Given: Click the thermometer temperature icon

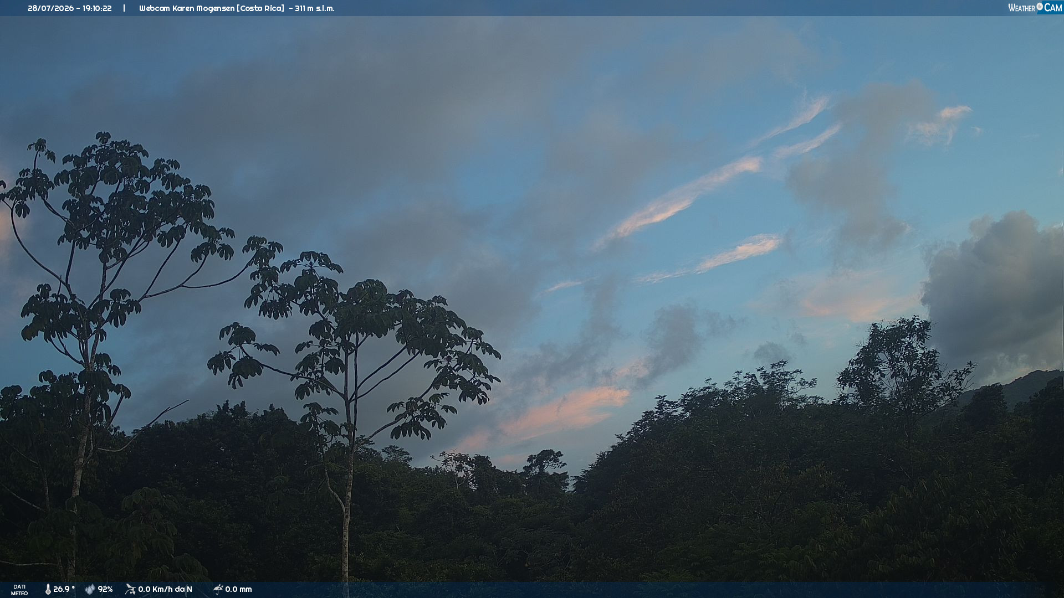Looking at the screenshot, I should 48,589.
